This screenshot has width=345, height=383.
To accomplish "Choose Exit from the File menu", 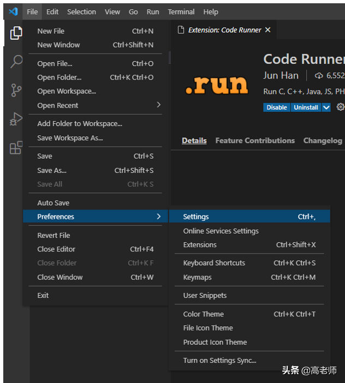I will coord(96,295).
